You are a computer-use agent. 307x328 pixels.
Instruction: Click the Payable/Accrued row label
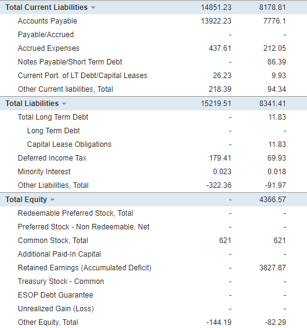[x=46, y=35]
